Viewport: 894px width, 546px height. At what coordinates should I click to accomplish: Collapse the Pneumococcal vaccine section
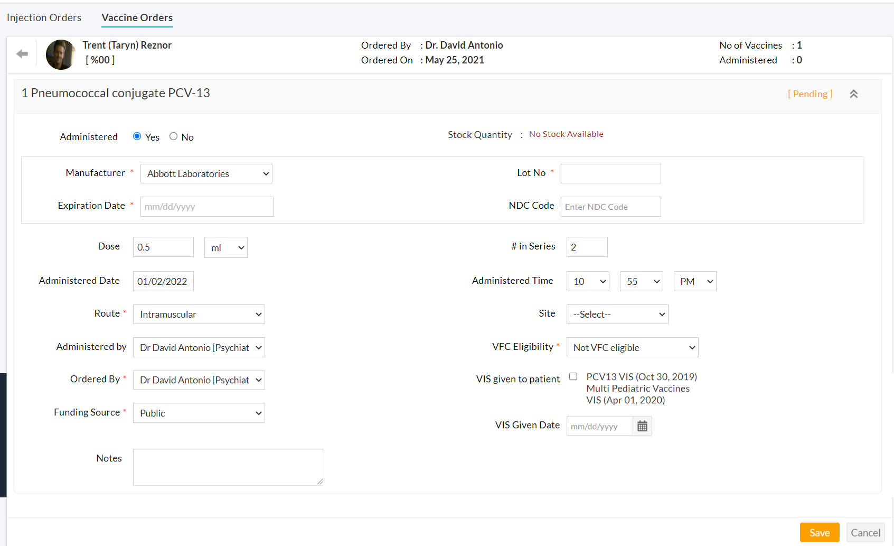tap(853, 94)
